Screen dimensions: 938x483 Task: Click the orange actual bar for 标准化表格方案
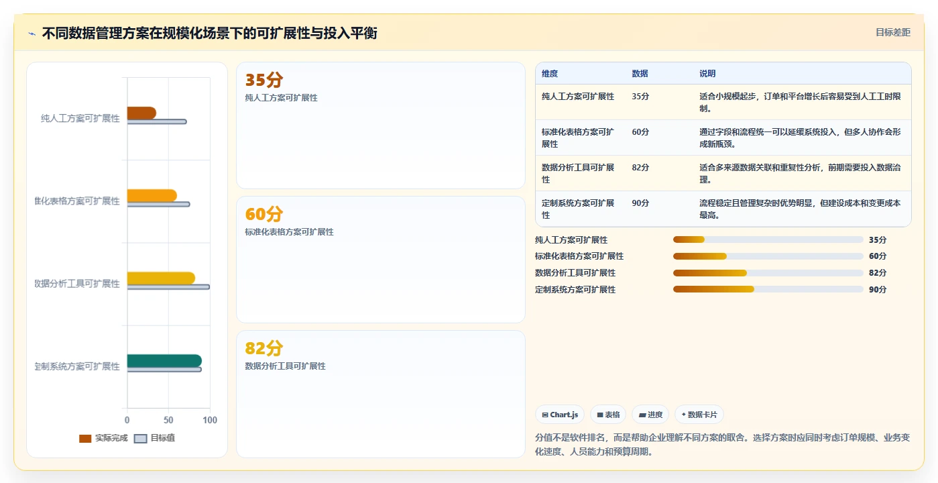[152, 195]
